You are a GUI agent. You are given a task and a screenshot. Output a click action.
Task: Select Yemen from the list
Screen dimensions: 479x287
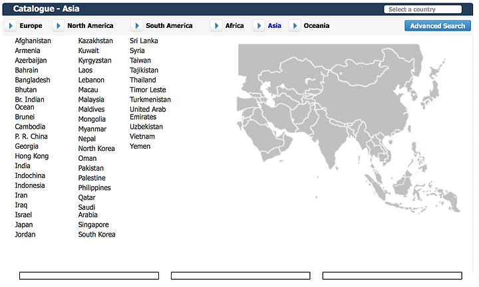pos(140,146)
